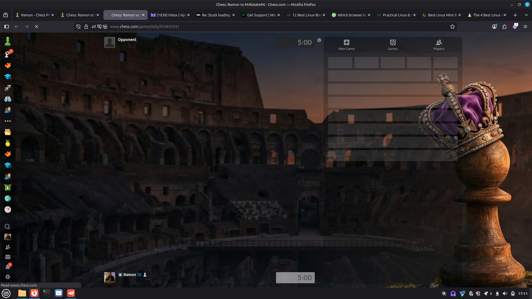Open the board settings gear near opponent clock
532x299 pixels.
tap(319, 40)
